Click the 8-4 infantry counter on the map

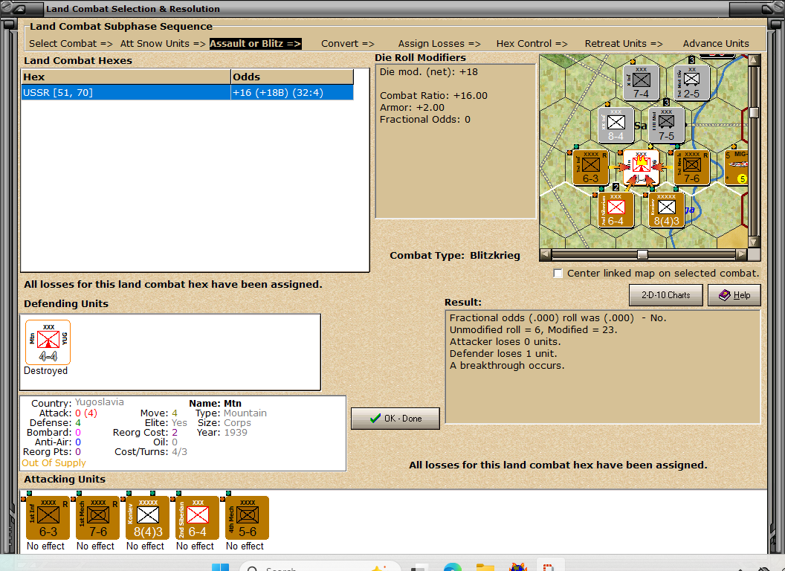click(616, 125)
